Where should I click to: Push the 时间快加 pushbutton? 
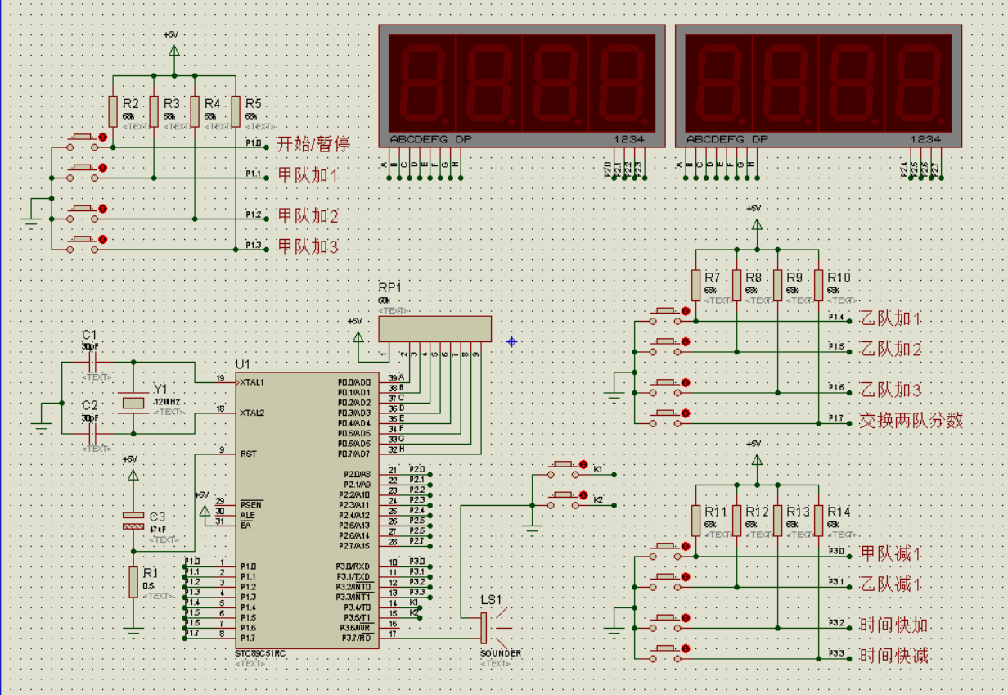(x=666, y=621)
